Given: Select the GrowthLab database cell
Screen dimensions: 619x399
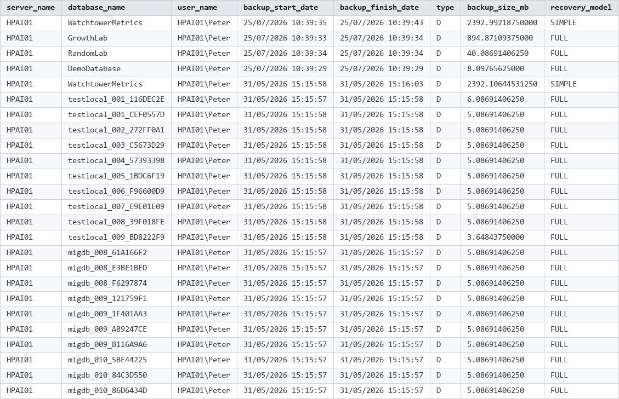Looking at the screenshot, I should point(116,38).
